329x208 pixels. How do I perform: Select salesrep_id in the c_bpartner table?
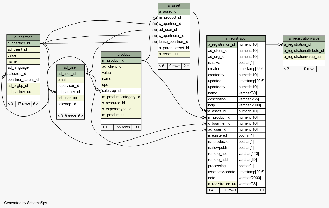[23, 74]
